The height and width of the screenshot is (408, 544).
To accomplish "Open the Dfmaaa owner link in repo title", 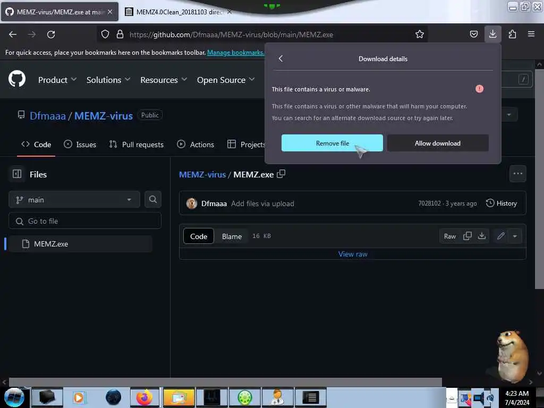I will pos(47,115).
